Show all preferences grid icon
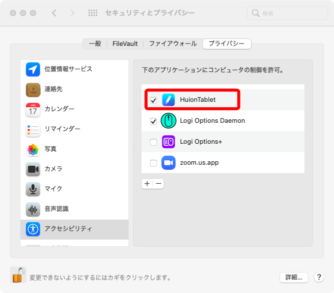 (x=92, y=13)
